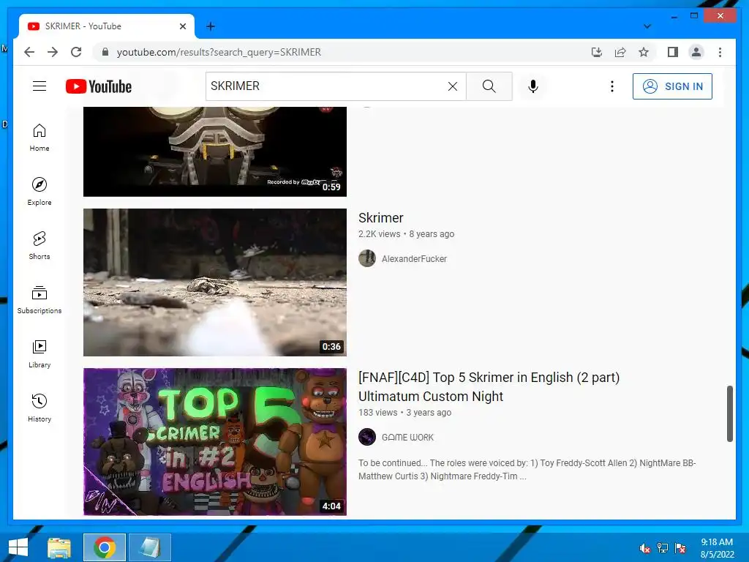Click the address bar URL

[x=219, y=52]
